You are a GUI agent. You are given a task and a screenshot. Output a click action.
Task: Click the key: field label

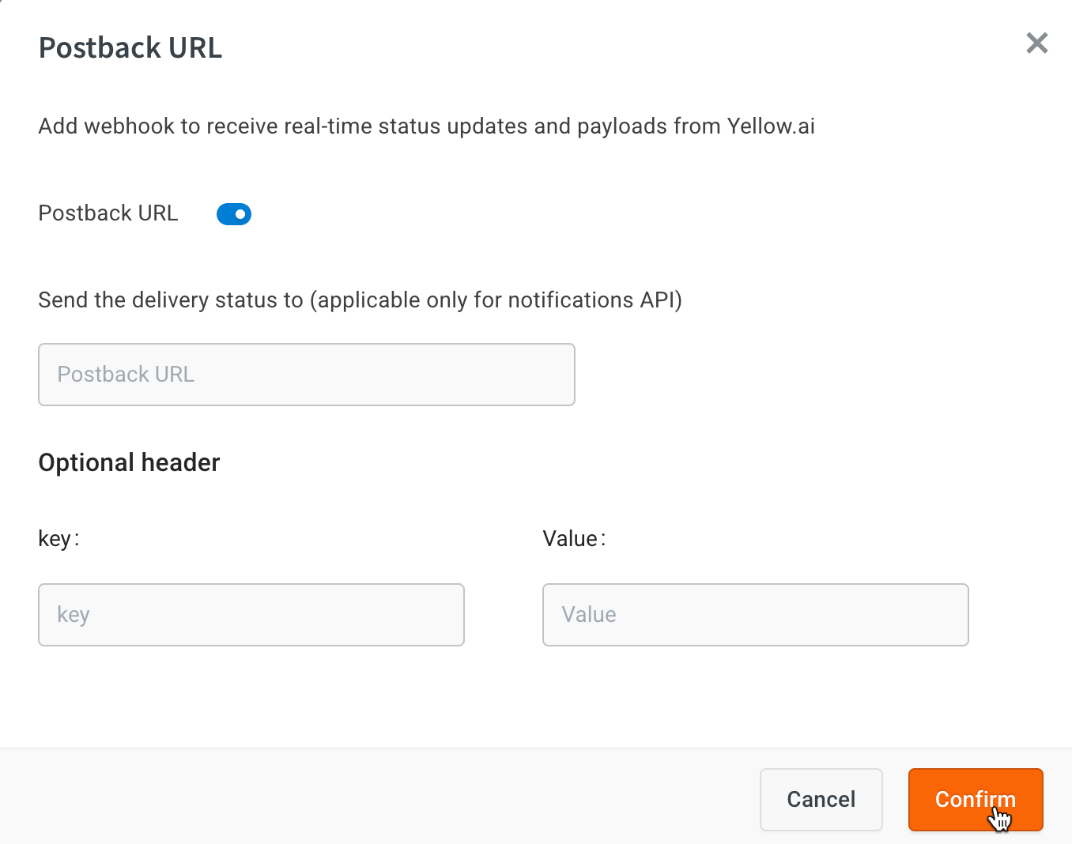(x=59, y=539)
